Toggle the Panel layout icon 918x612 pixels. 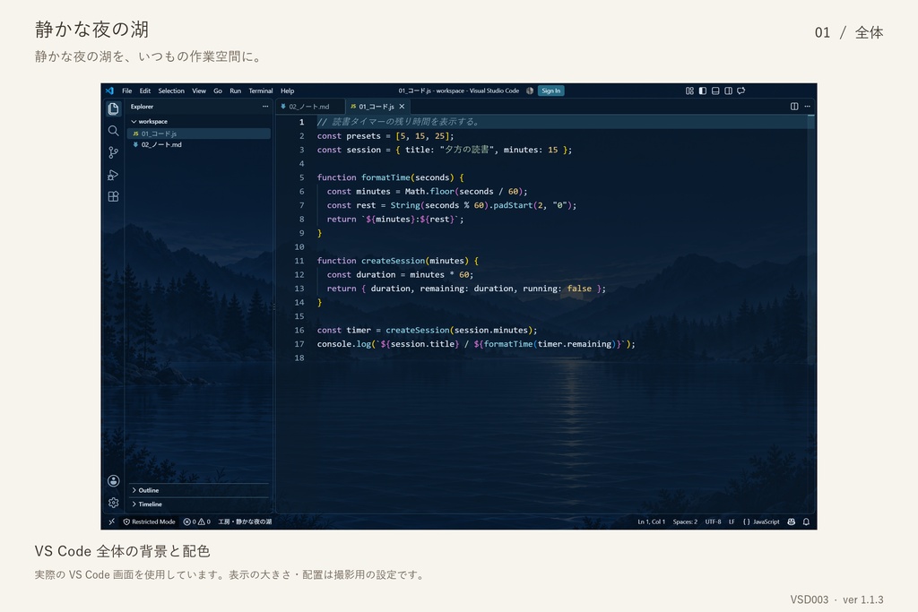(715, 91)
